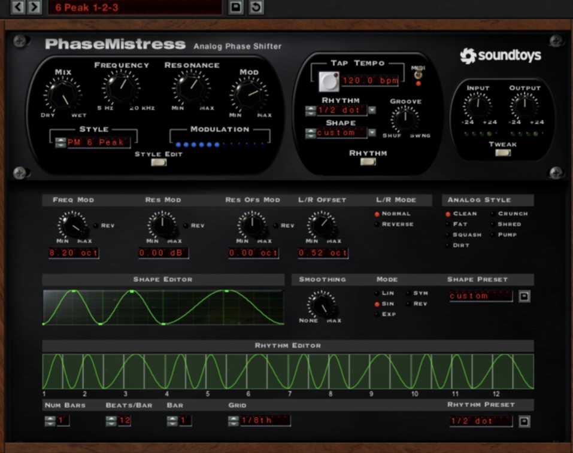Open the Shape Preset 'custom' field

[481, 296]
